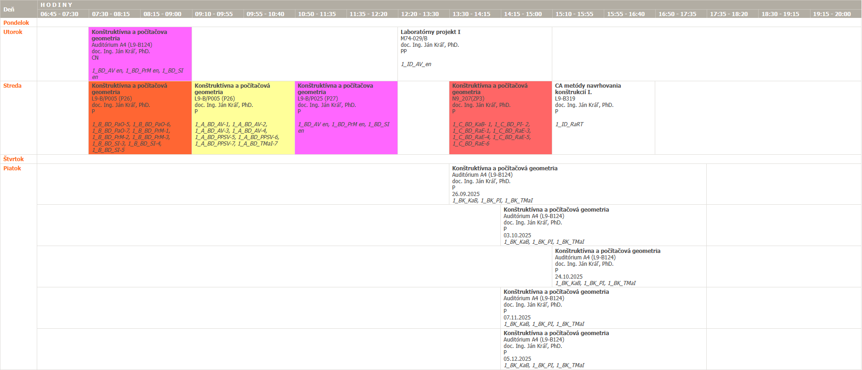The width and height of the screenshot is (862, 370).
Task: Click the 07:30 - 08:15 time header
Action: click(111, 14)
